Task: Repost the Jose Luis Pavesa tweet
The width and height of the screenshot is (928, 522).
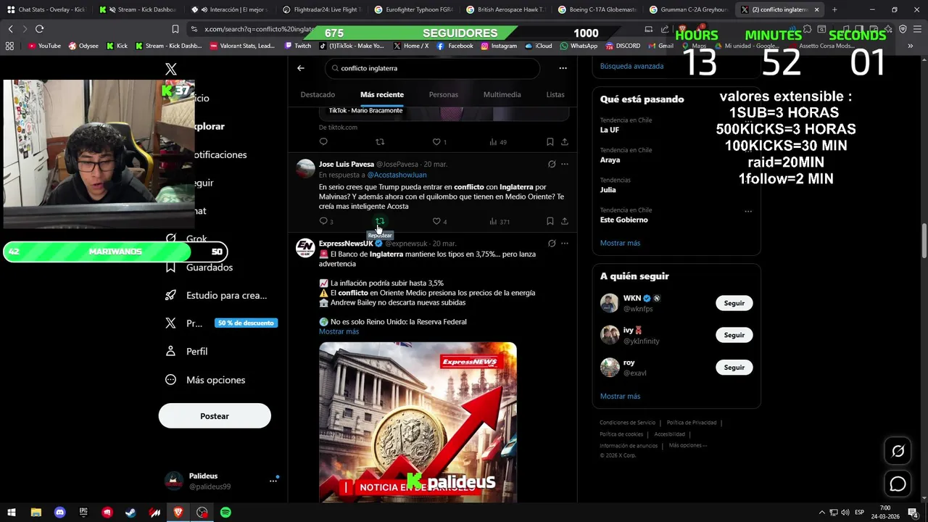Action: [x=379, y=221]
